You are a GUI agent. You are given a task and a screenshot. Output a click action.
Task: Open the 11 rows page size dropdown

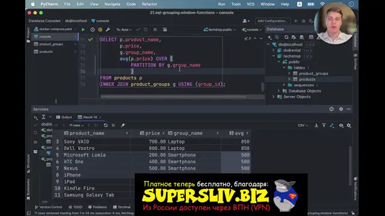pos(76,125)
